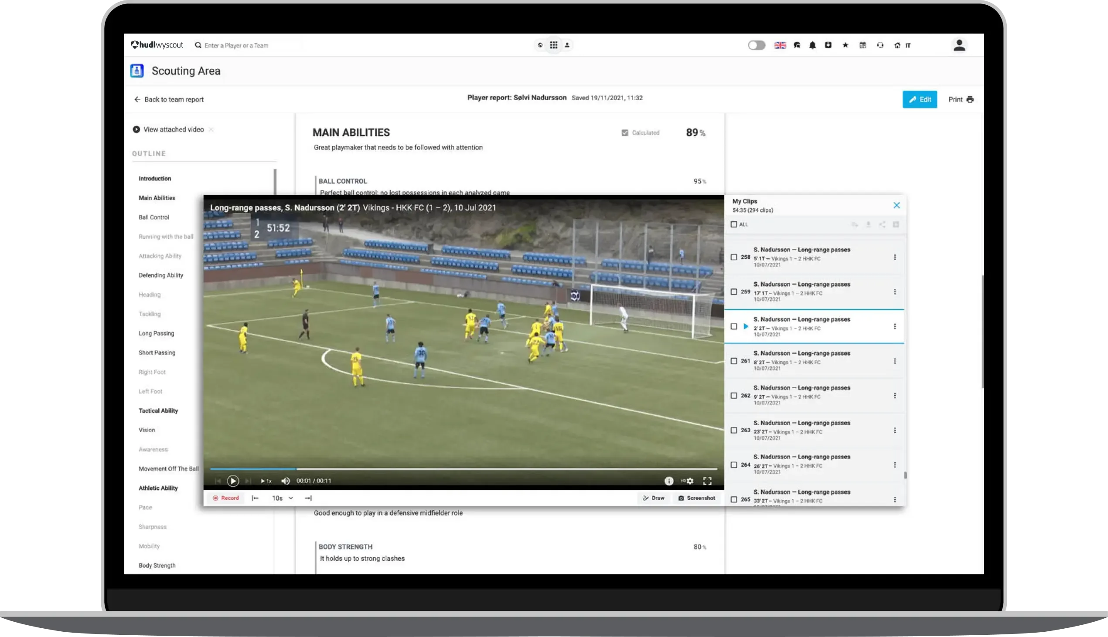Open the user profile avatar

(959, 44)
